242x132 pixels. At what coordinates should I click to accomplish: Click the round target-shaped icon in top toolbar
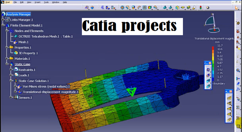[x=122, y=7]
